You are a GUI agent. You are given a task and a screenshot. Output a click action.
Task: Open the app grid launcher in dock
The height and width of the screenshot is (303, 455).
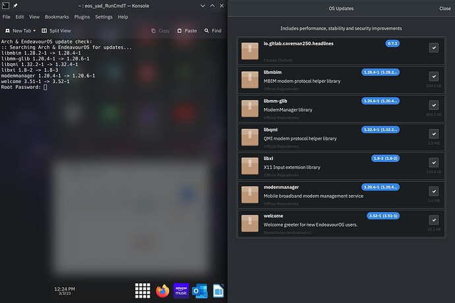[143, 290]
